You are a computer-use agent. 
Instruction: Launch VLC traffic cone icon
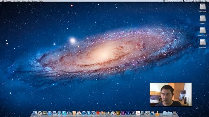(x=157, y=113)
